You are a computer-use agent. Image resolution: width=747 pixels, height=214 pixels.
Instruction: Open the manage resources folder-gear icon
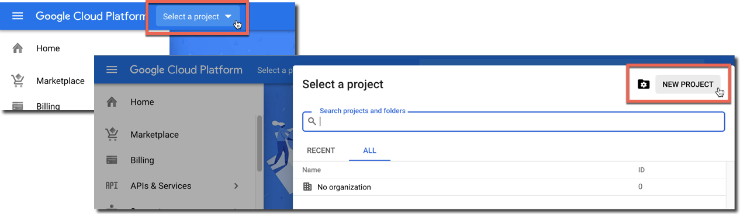point(643,85)
